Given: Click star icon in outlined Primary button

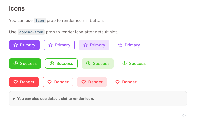Looking at the screenshot, I should pyautogui.click(x=50, y=45).
